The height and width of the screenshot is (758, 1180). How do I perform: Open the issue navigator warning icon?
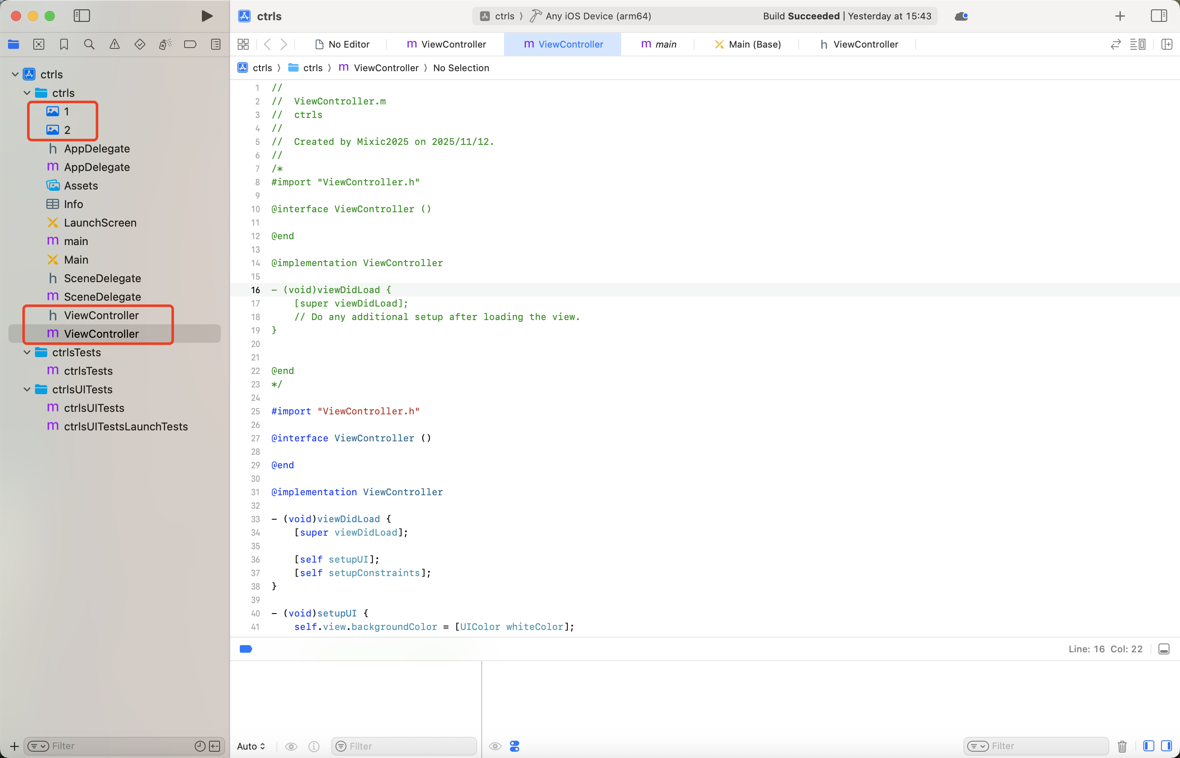pos(114,44)
